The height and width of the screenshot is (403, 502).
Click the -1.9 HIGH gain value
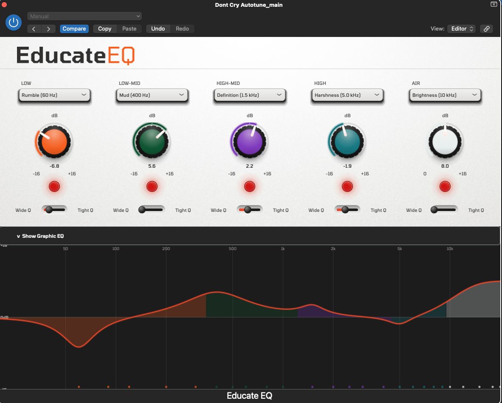click(x=347, y=166)
